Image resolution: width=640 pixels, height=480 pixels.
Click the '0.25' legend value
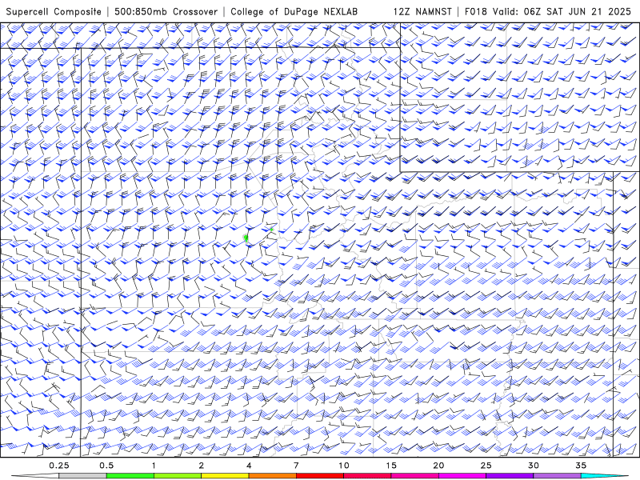pyautogui.click(x=59, y=466)
